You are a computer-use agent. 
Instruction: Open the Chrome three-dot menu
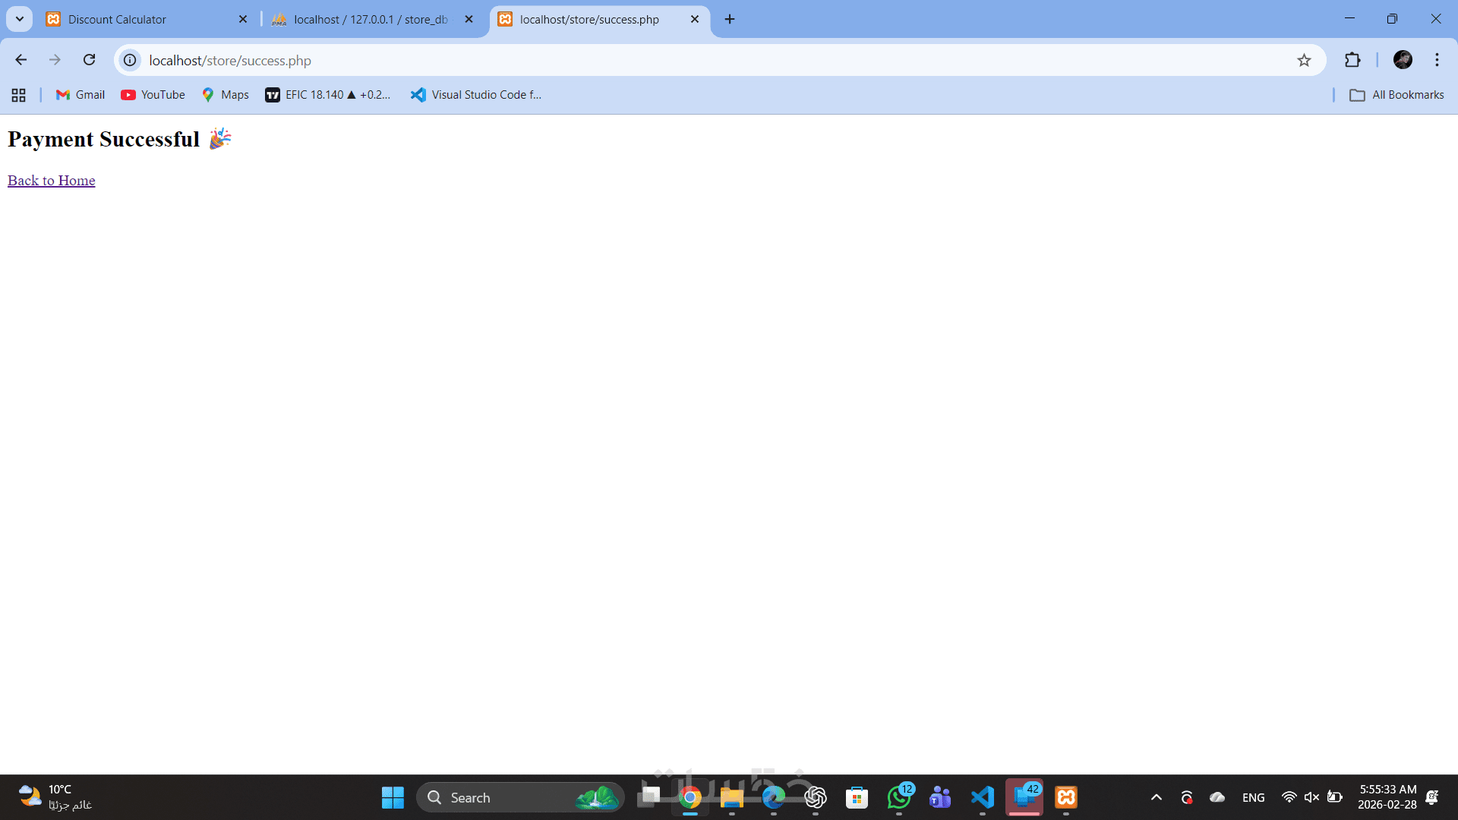(x=1437, y=60)
